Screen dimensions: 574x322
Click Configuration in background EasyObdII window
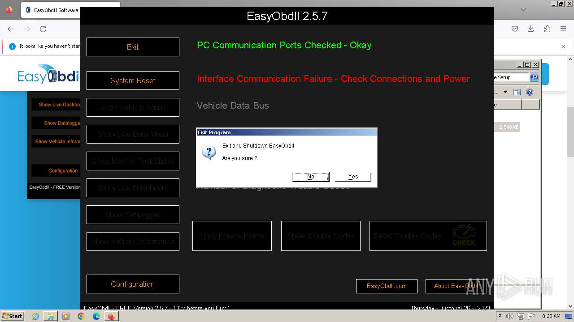[56, 171]
